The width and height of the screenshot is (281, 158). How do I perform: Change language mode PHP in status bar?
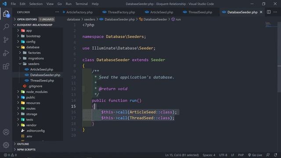tap(241, 155)
